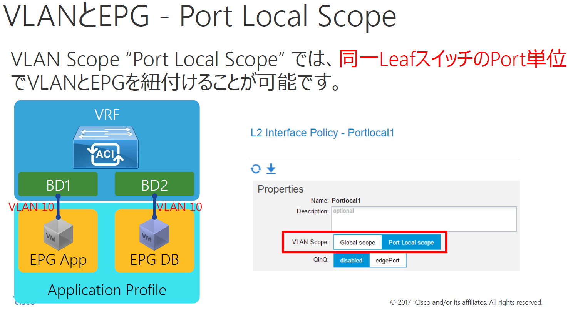Click the BD1 green box
573x314 pixels.
pos(58,184)
